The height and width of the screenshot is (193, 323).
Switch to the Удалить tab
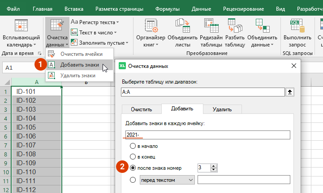(222, 109)
